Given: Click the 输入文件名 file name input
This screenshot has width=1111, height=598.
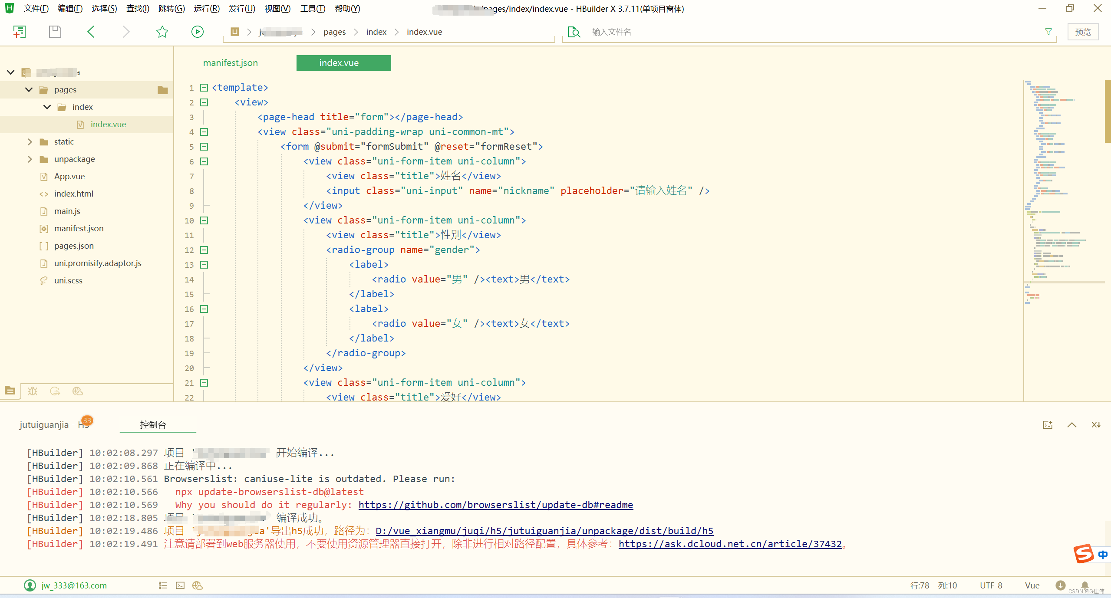Looking at the screenshot, I should pos(611,32).
